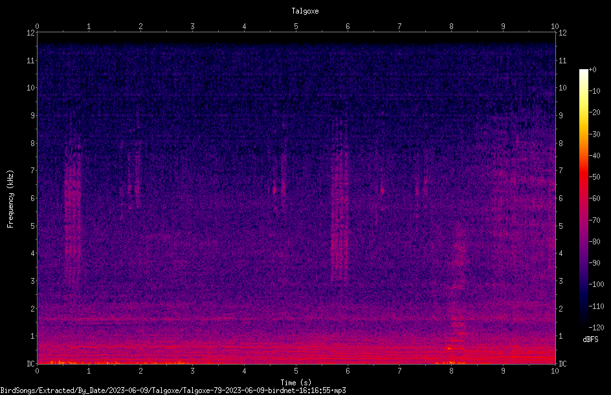This screenshot has height=395, width=611.
Task: Click the "2" tick on the bottom time axis
Action: [140, 371]
